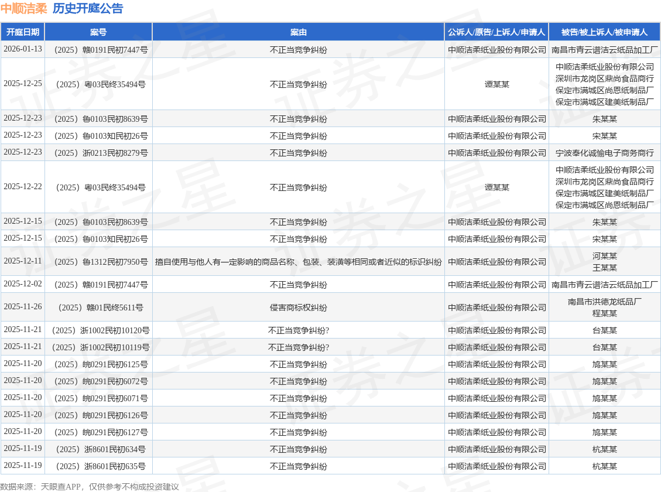661x492 pixels.
Task: Click the 中顺洁柔 title text
Action: tap(23, 8)
